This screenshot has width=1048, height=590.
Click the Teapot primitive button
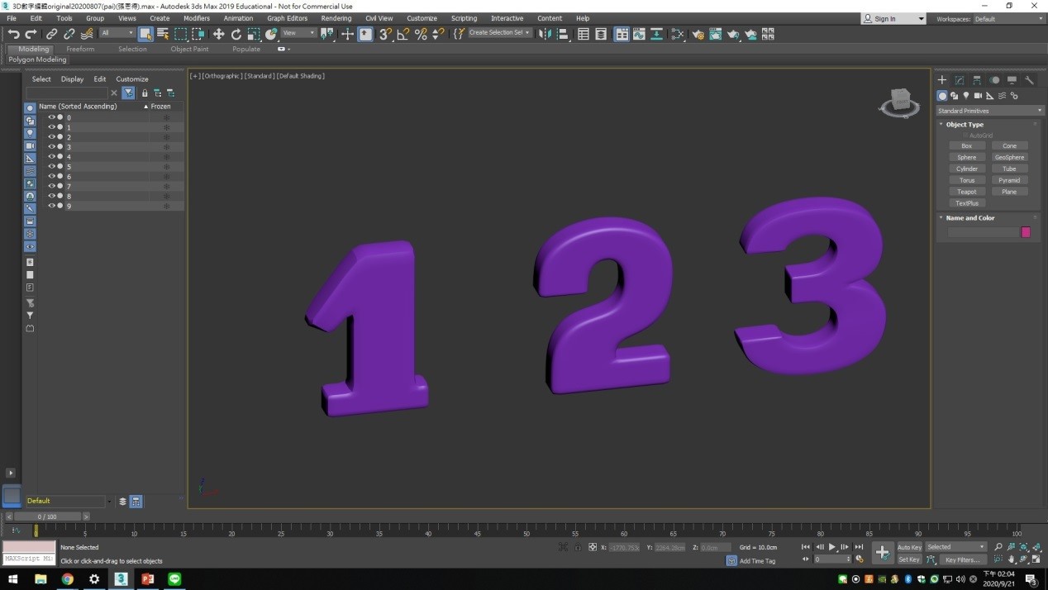(966, 192)
